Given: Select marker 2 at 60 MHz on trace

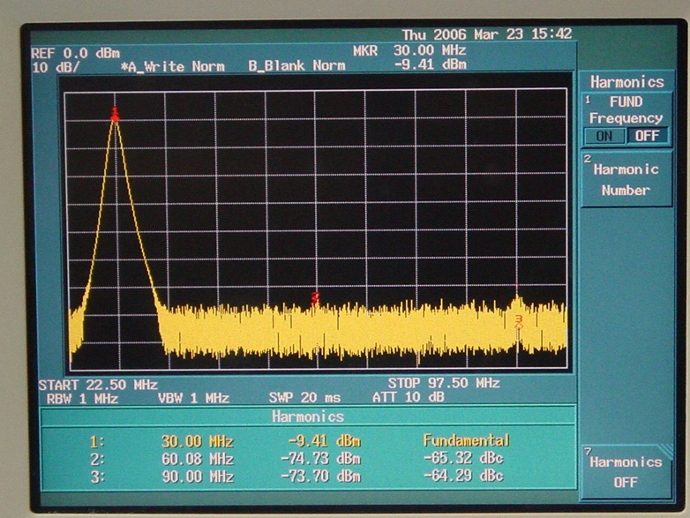Looking at the screenshot, I should 315,298.
